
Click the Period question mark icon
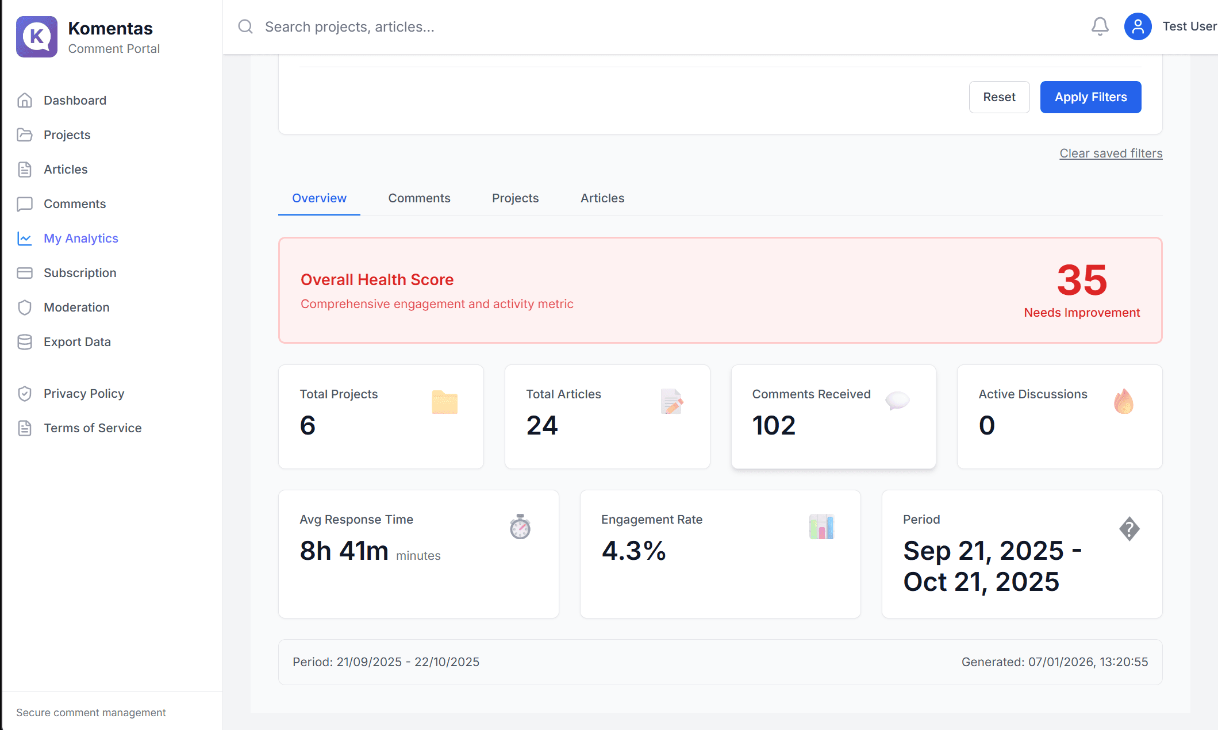[1129, 529]
